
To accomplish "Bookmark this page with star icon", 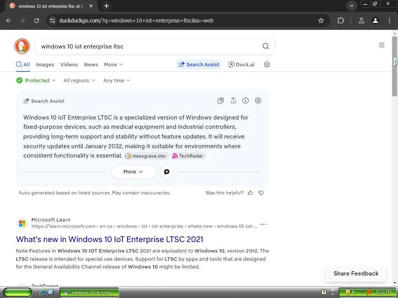I will 321,21.
